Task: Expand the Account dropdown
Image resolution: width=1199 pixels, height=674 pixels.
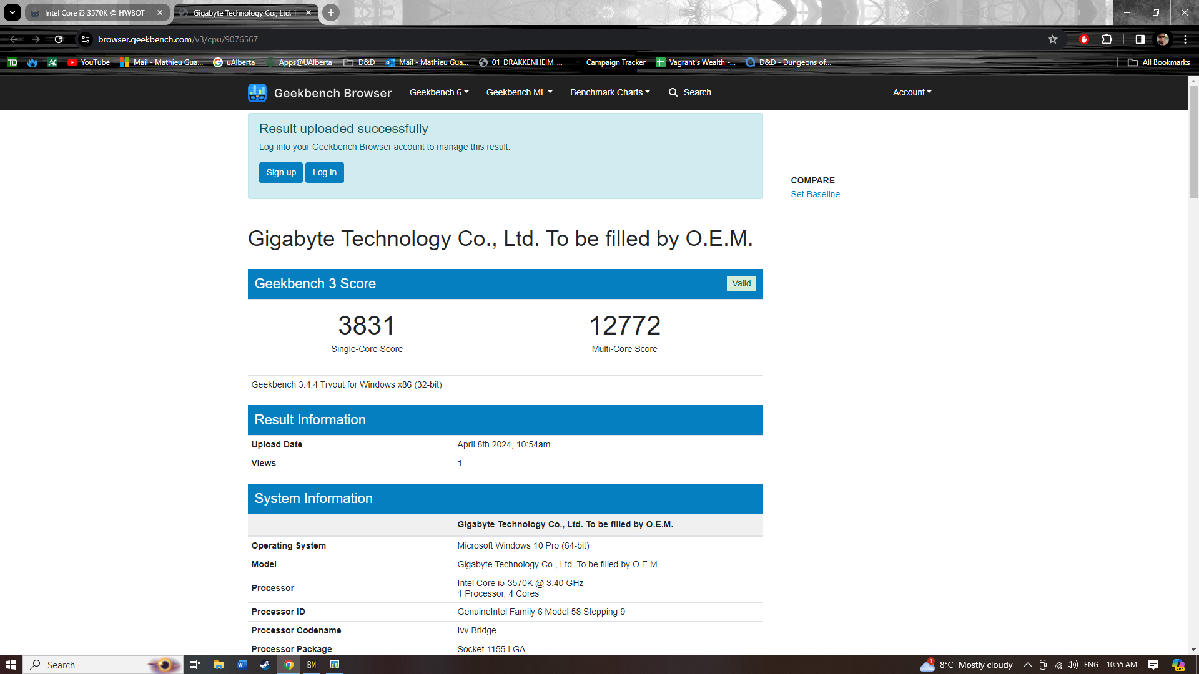Action: 912,92
